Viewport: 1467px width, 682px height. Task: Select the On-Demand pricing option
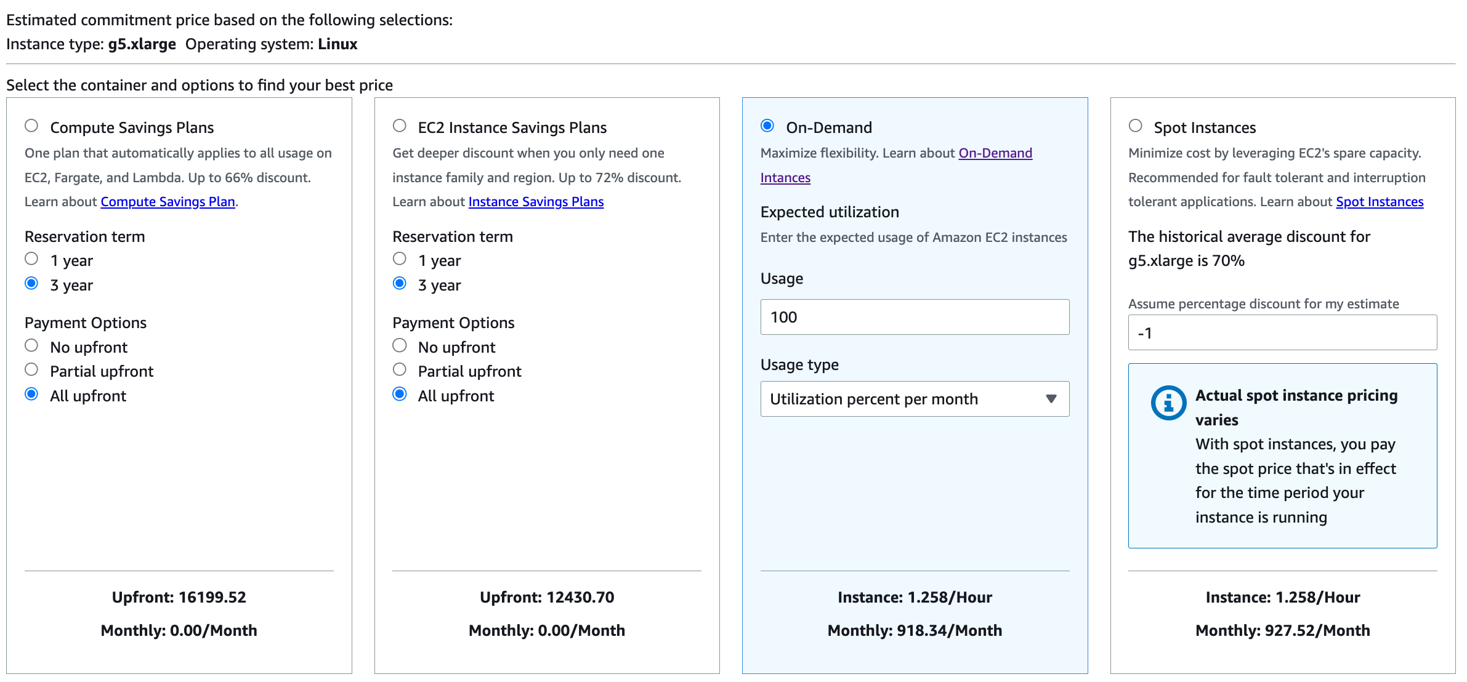pos(767,126)
